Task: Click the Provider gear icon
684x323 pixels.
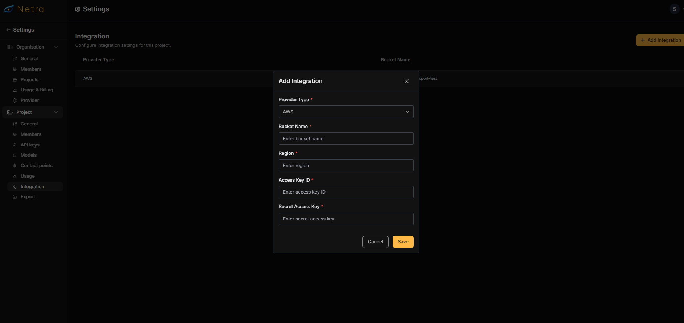Action: 14,100
